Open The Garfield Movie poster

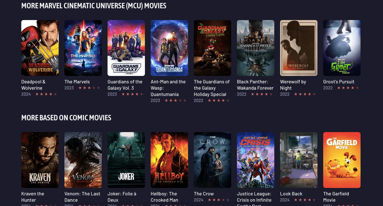point(342,160)
